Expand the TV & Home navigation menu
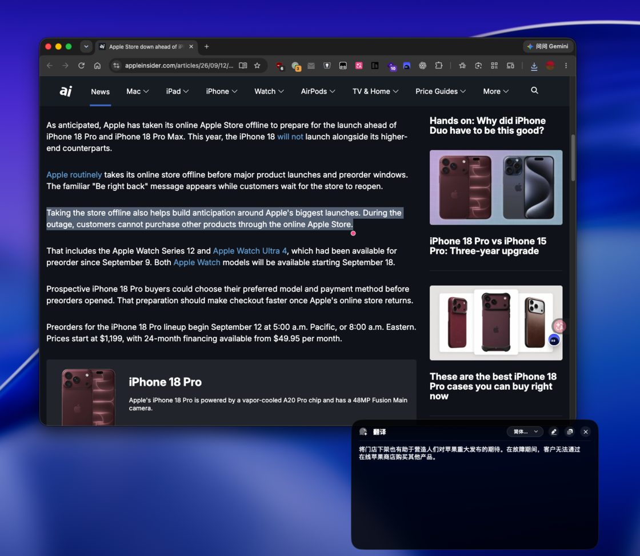Image resolution: width=640 pixels, height=556 pixels. [375, 91]
